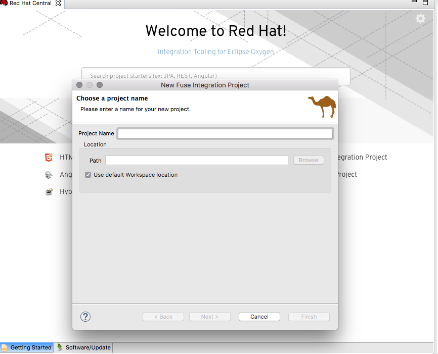438x354 pixels.
Task: Click the Browse button beside Path
Action: tap(308, 160)
